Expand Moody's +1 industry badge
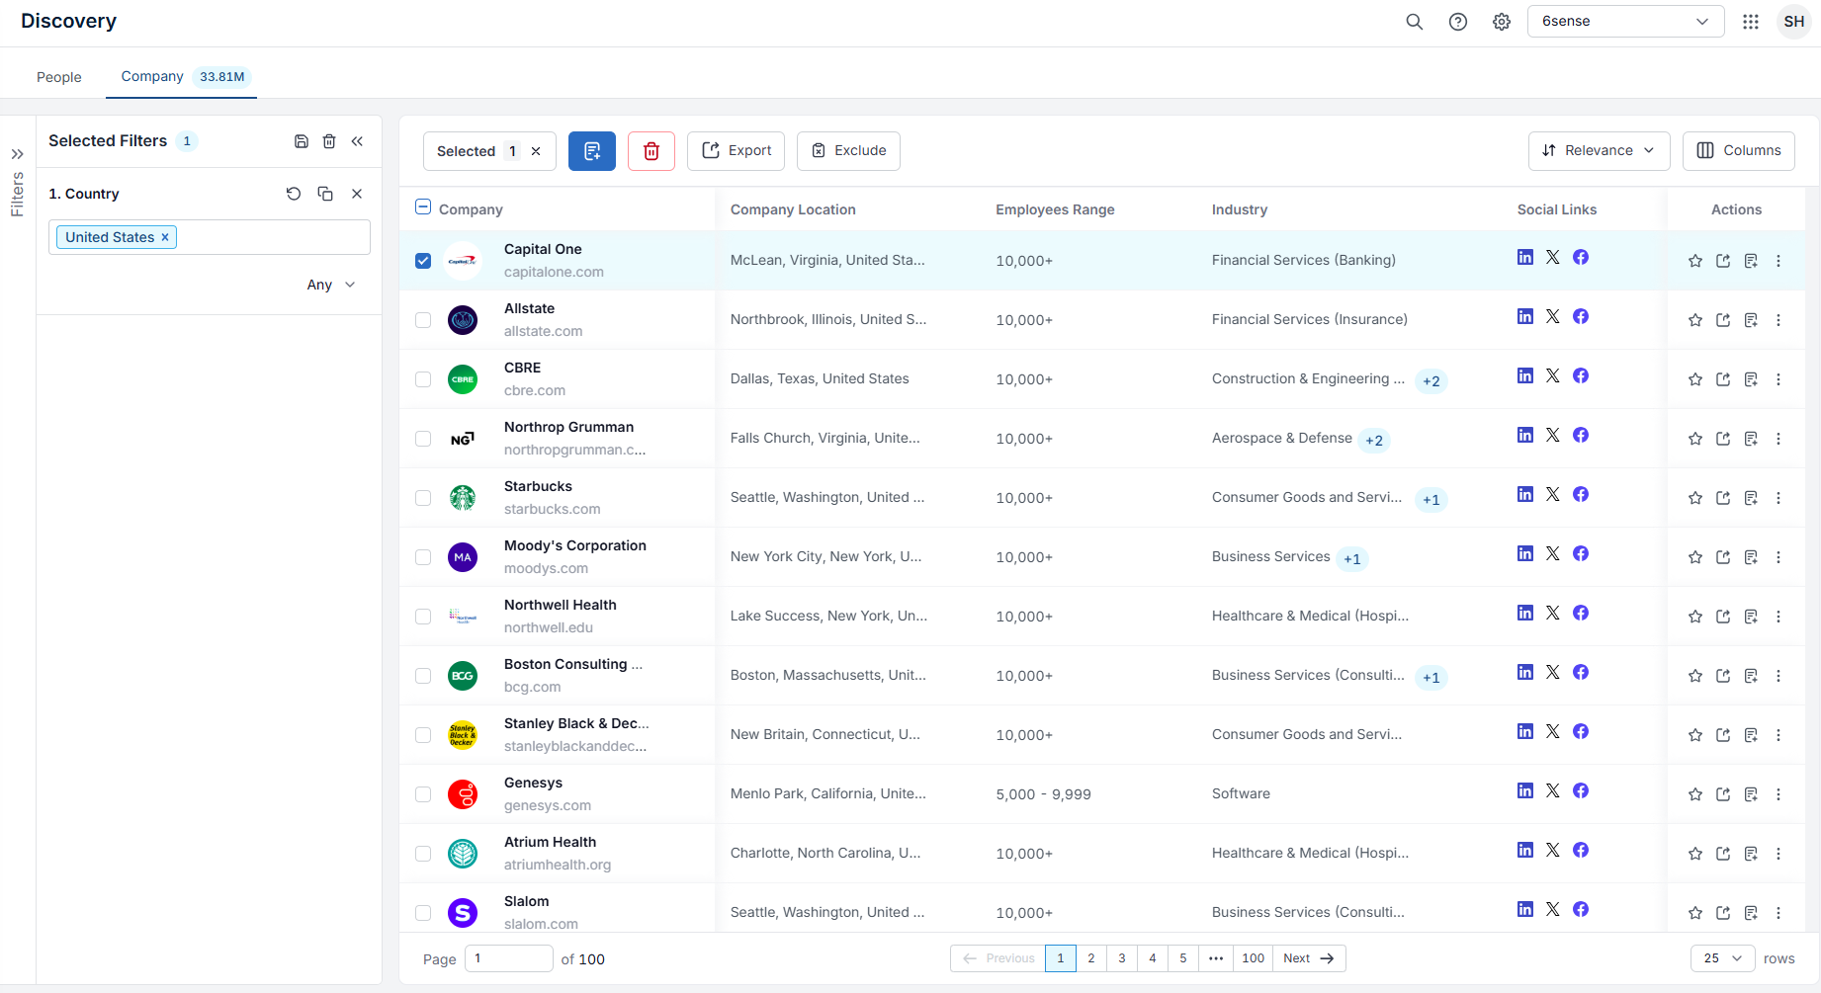Viewport: 1821px width, 993px height. 1352,559
